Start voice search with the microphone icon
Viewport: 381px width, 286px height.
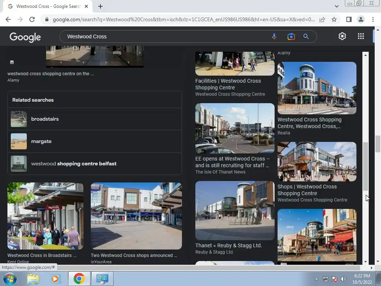(274, 36)
